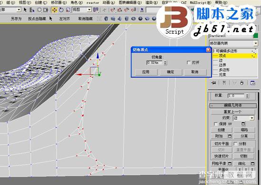Open the 视图(V) menu
261x185 pixels.
[25, 2]
